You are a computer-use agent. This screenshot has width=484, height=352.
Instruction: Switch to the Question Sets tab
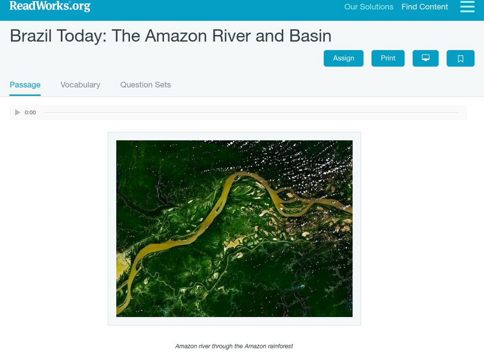pos(145,85)
